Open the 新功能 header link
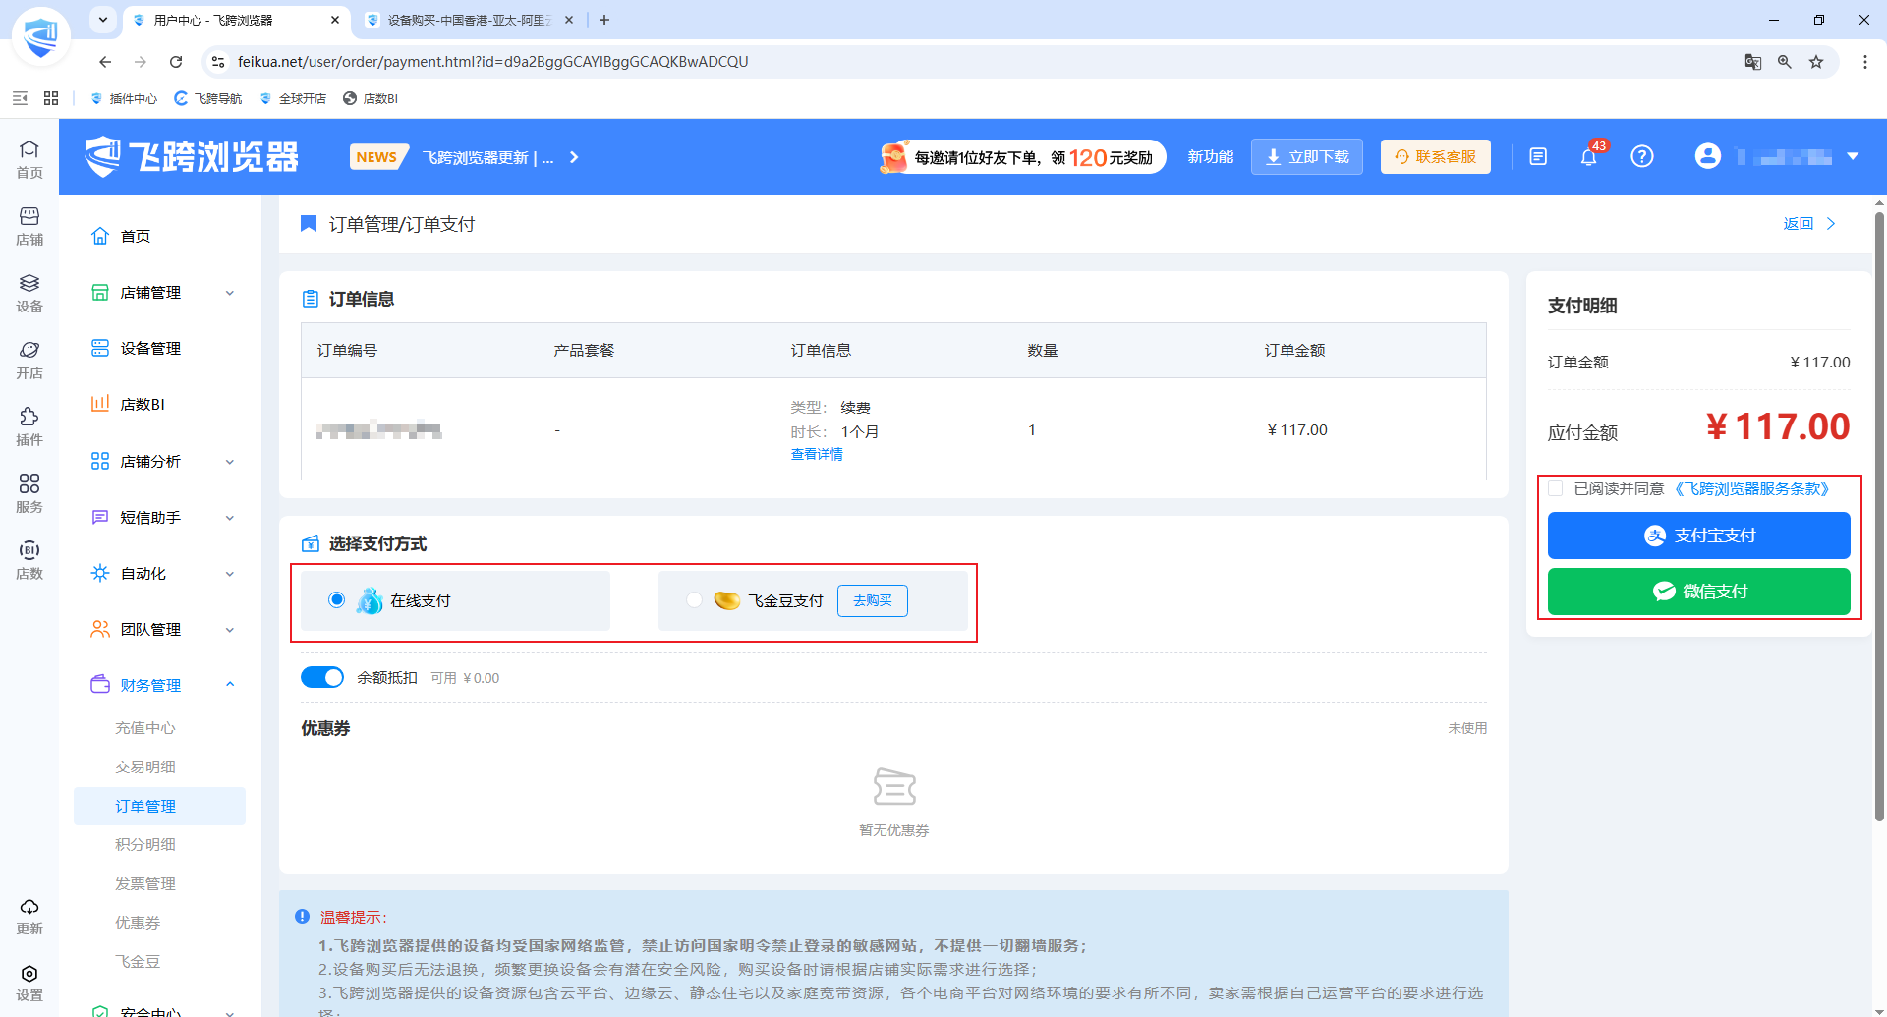 pos(1210,157)
